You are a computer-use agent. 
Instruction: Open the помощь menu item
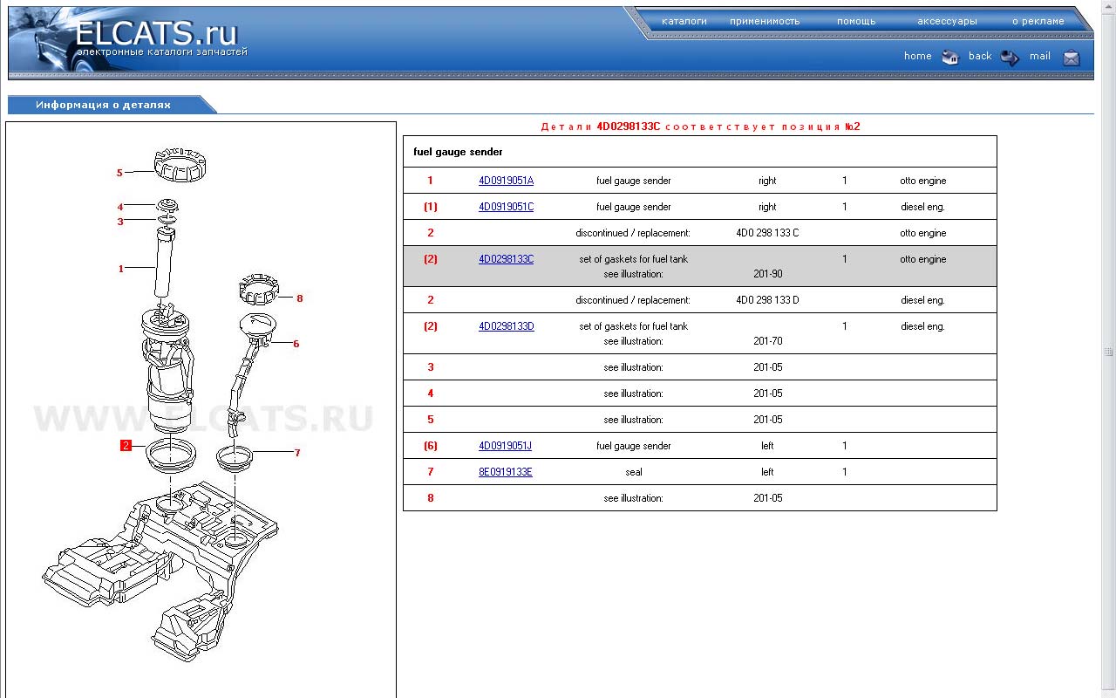coord(856,21)
